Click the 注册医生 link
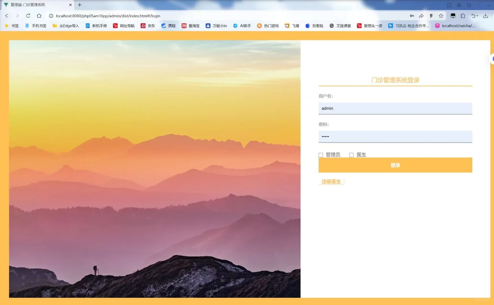Image resolution: width=494 pixels, height=305 pixels. [331, 182]
